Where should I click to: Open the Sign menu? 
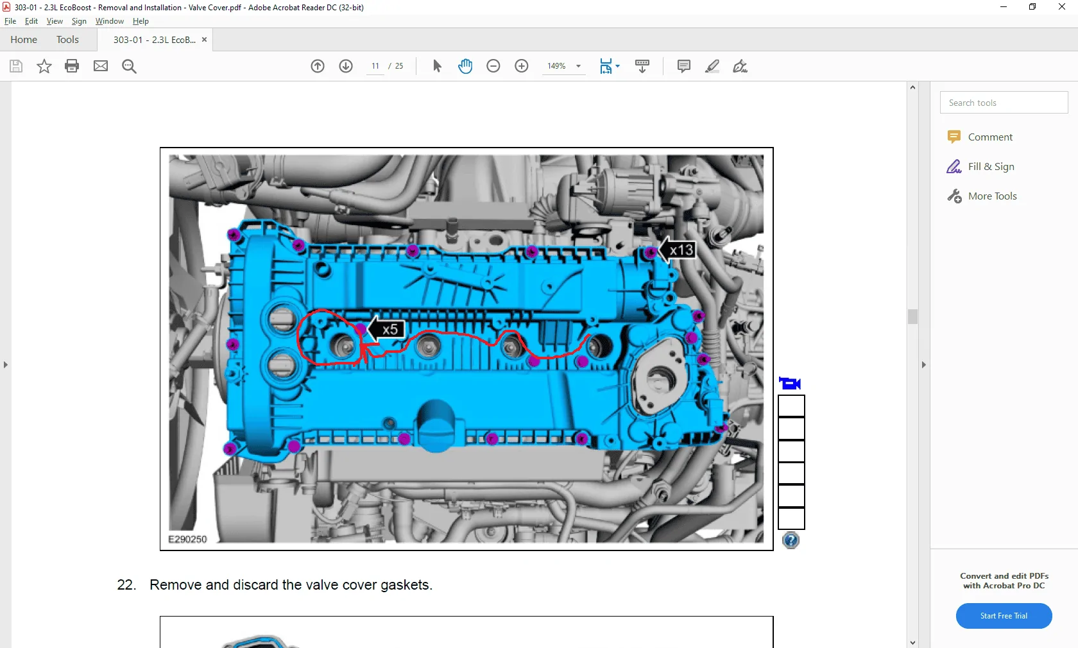click(79, 21)
